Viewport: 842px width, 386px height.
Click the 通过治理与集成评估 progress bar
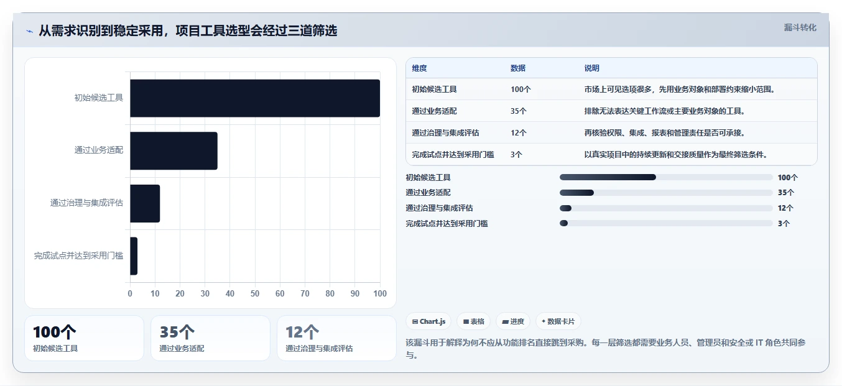(x=666, y=208)
